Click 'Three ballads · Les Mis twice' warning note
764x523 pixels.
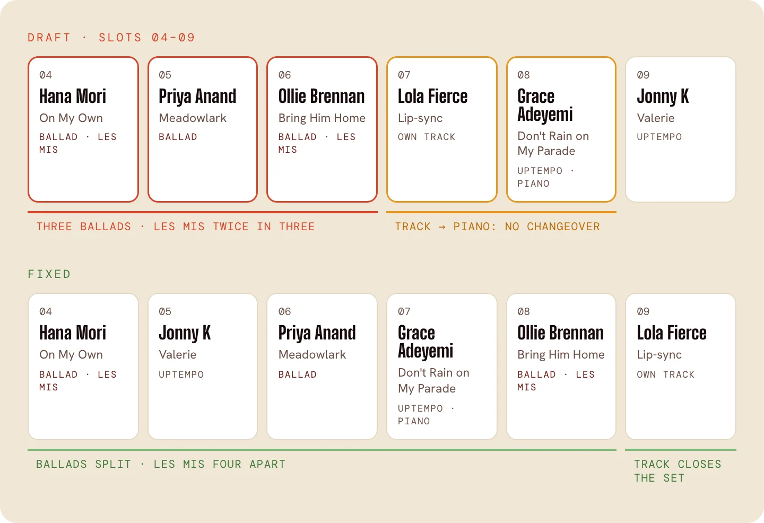pyautogui.click(x=176, y=226)
